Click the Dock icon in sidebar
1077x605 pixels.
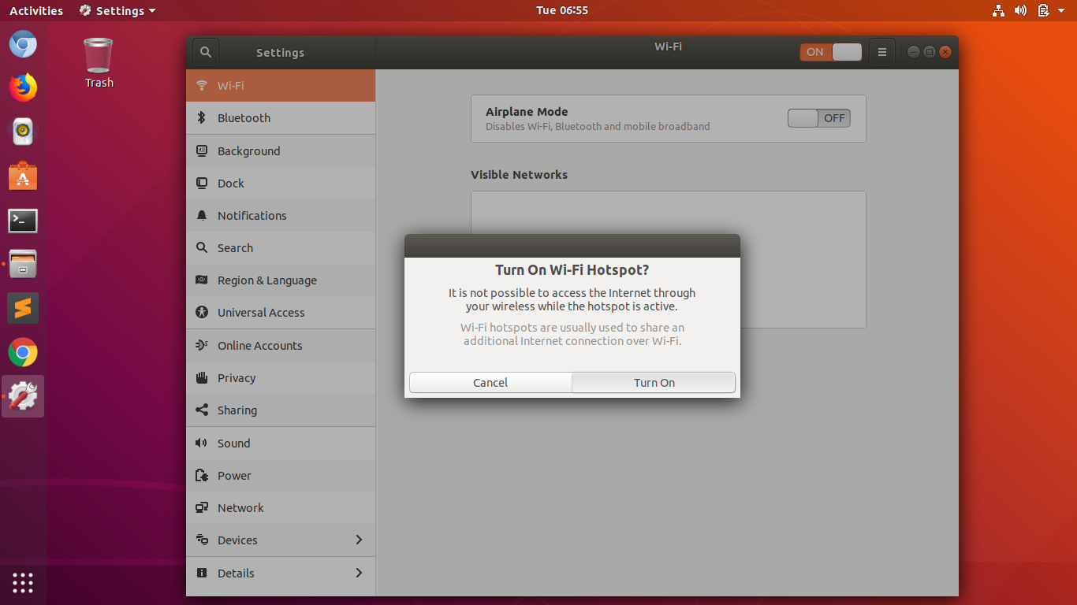[x=202, y=183]
